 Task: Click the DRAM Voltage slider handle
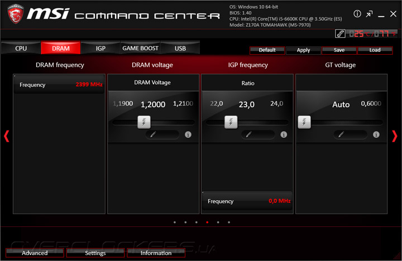[x=144, y=122]
